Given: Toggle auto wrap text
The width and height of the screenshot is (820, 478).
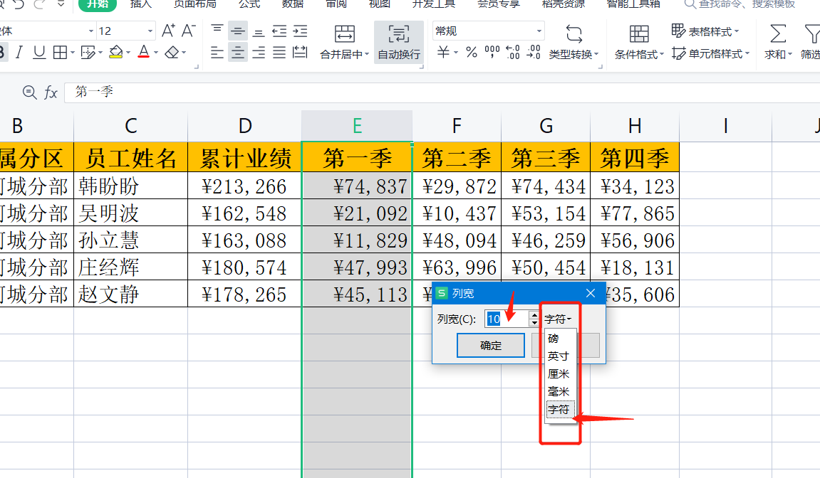Looking at the screenshot, I should click(399, 42).
